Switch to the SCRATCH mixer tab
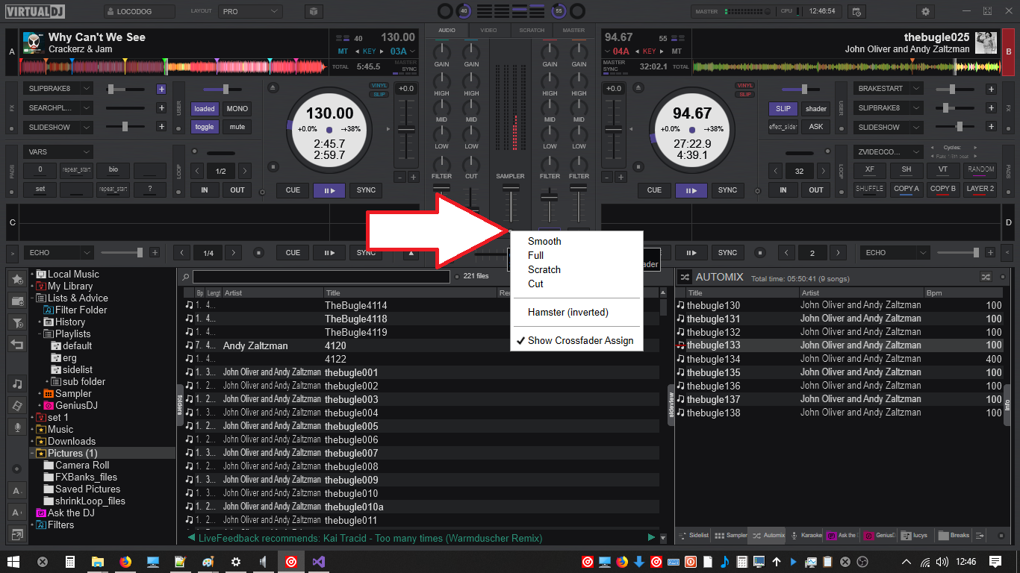Viewport: 1020px width, 573px height. (x=532, y=31)
